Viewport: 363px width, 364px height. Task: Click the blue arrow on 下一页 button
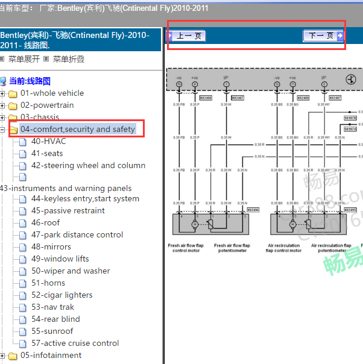339,36
